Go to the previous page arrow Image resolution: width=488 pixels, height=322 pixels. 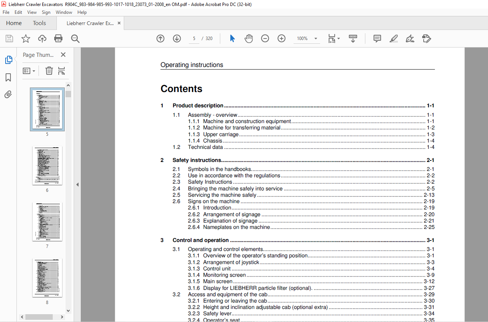coord(160,39)
